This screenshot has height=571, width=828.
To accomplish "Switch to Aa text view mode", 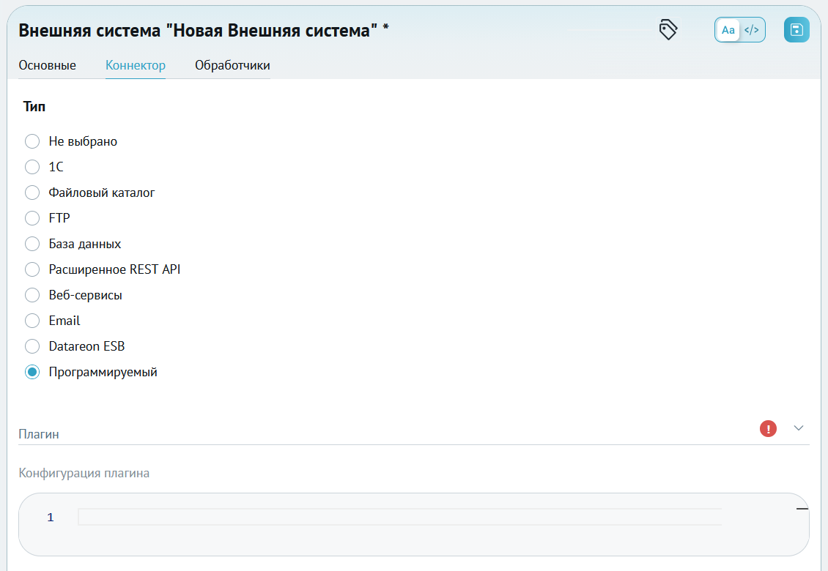I will [x=728, y=30].
